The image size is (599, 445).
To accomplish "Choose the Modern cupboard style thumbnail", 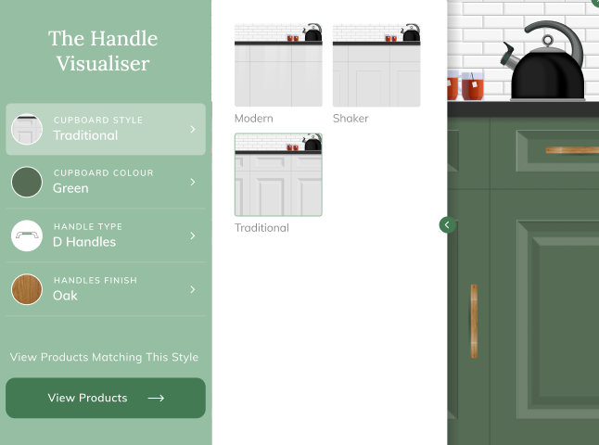I will [x=278, y=65].
